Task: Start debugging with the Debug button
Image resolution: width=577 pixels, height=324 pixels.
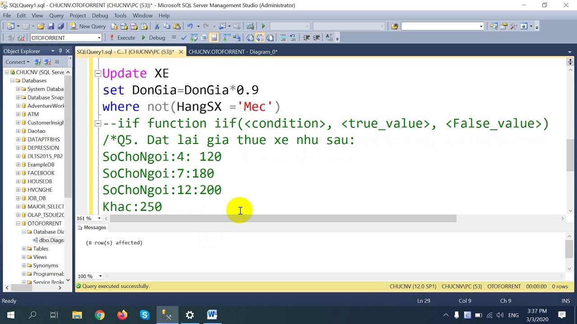Action: [153, 38]
